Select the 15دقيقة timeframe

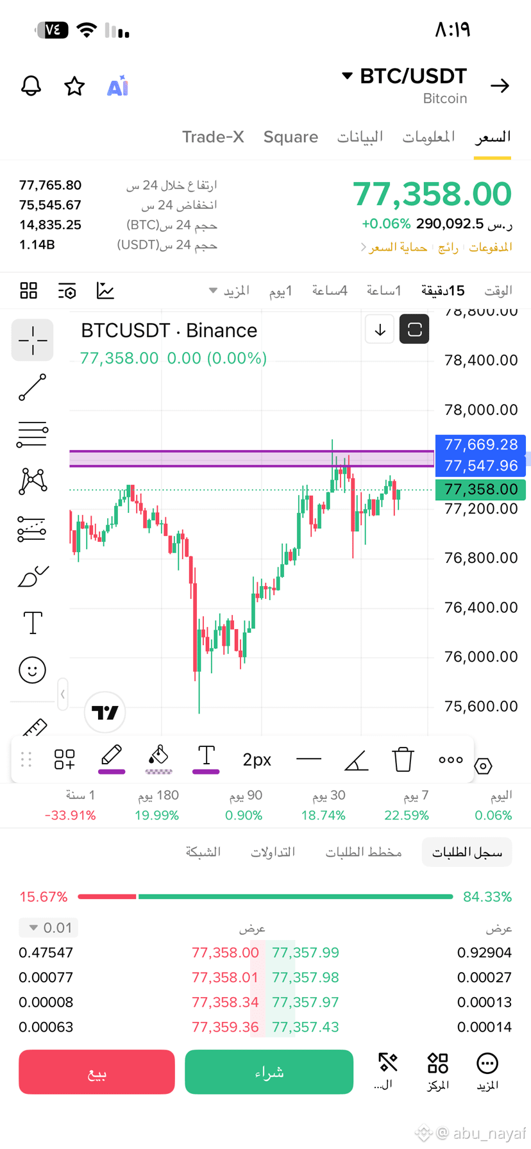click(442, 291)
